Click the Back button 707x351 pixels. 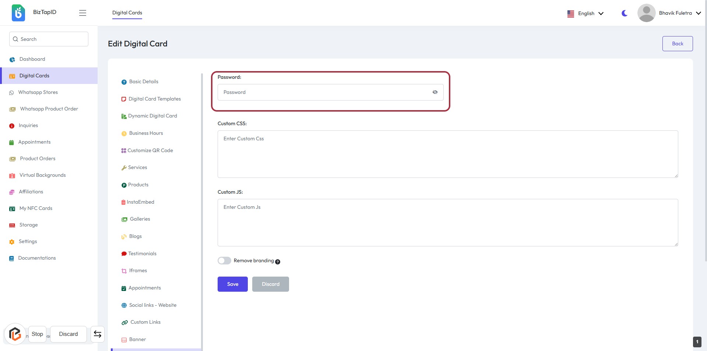point(677,43)
